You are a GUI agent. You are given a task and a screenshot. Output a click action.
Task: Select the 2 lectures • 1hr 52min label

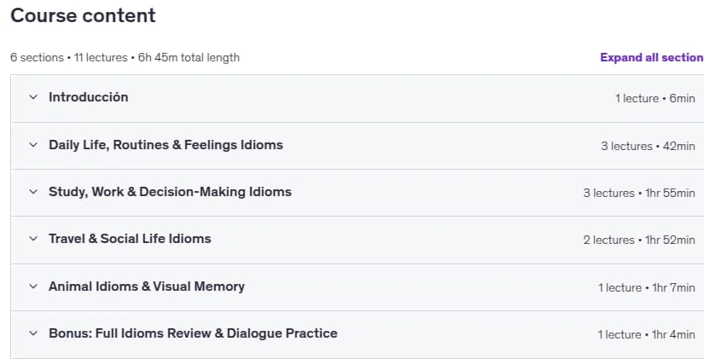tap(639, 240)
